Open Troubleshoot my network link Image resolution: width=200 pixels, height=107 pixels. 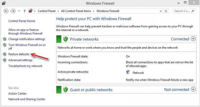(x=25, y=66)
